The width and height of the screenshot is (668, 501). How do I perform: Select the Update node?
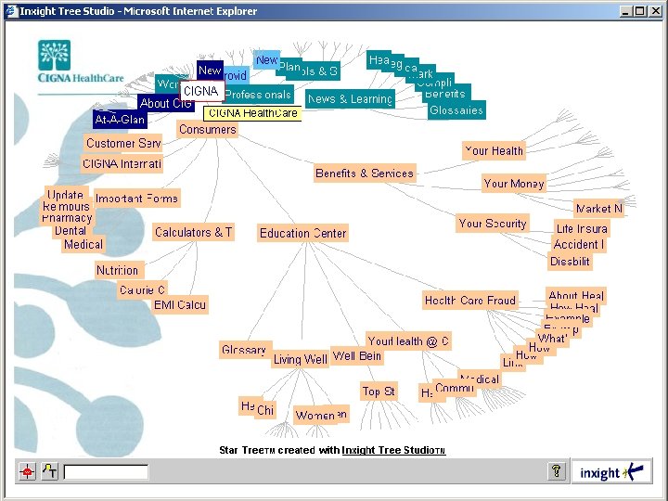coord(66,194)
